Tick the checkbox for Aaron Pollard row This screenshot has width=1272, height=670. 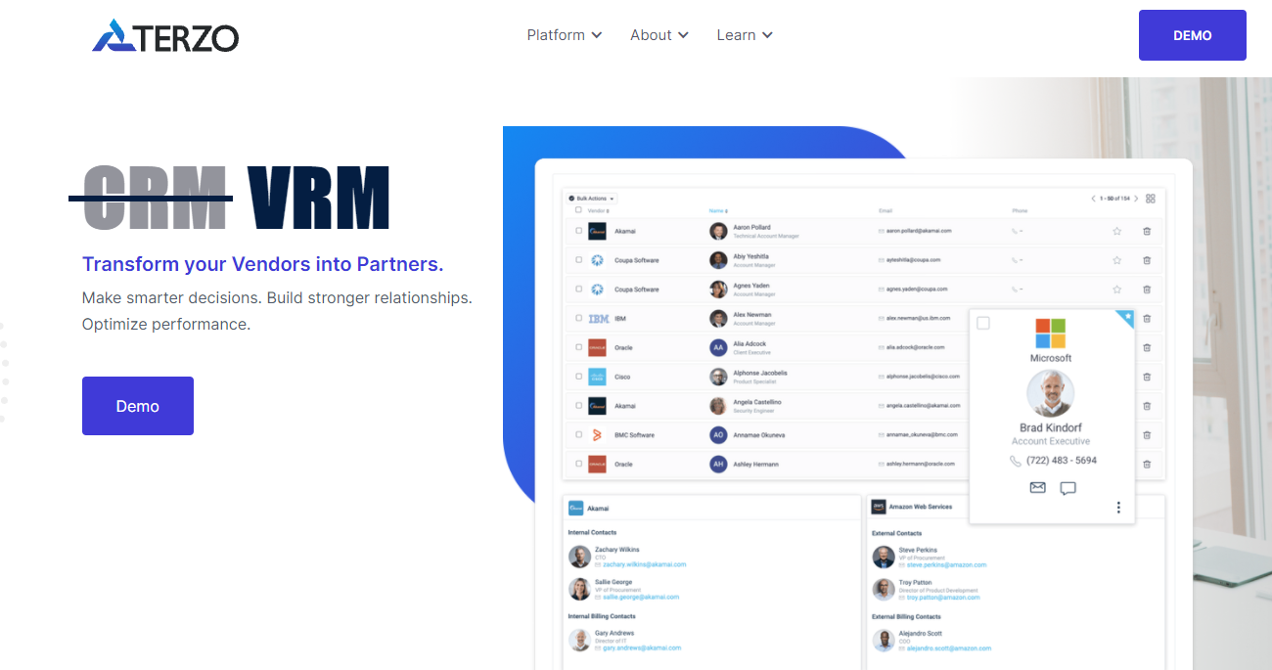pyautogui.click(x=579, y=232)
